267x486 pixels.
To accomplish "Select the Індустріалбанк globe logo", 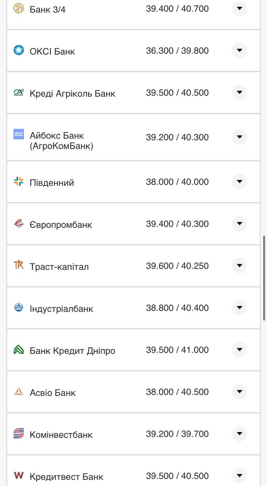I will [x=18, y=306].
